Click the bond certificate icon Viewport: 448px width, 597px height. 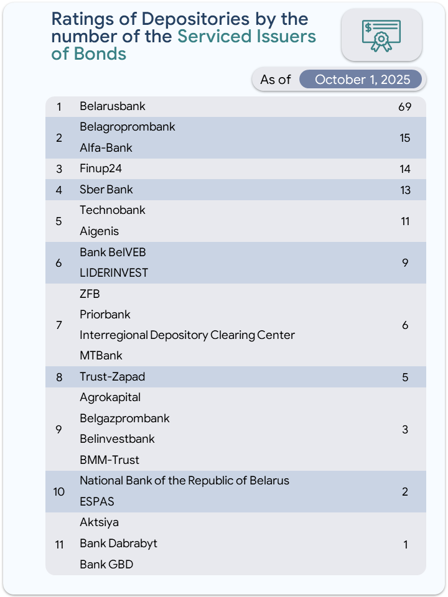(x=381, y=35)
